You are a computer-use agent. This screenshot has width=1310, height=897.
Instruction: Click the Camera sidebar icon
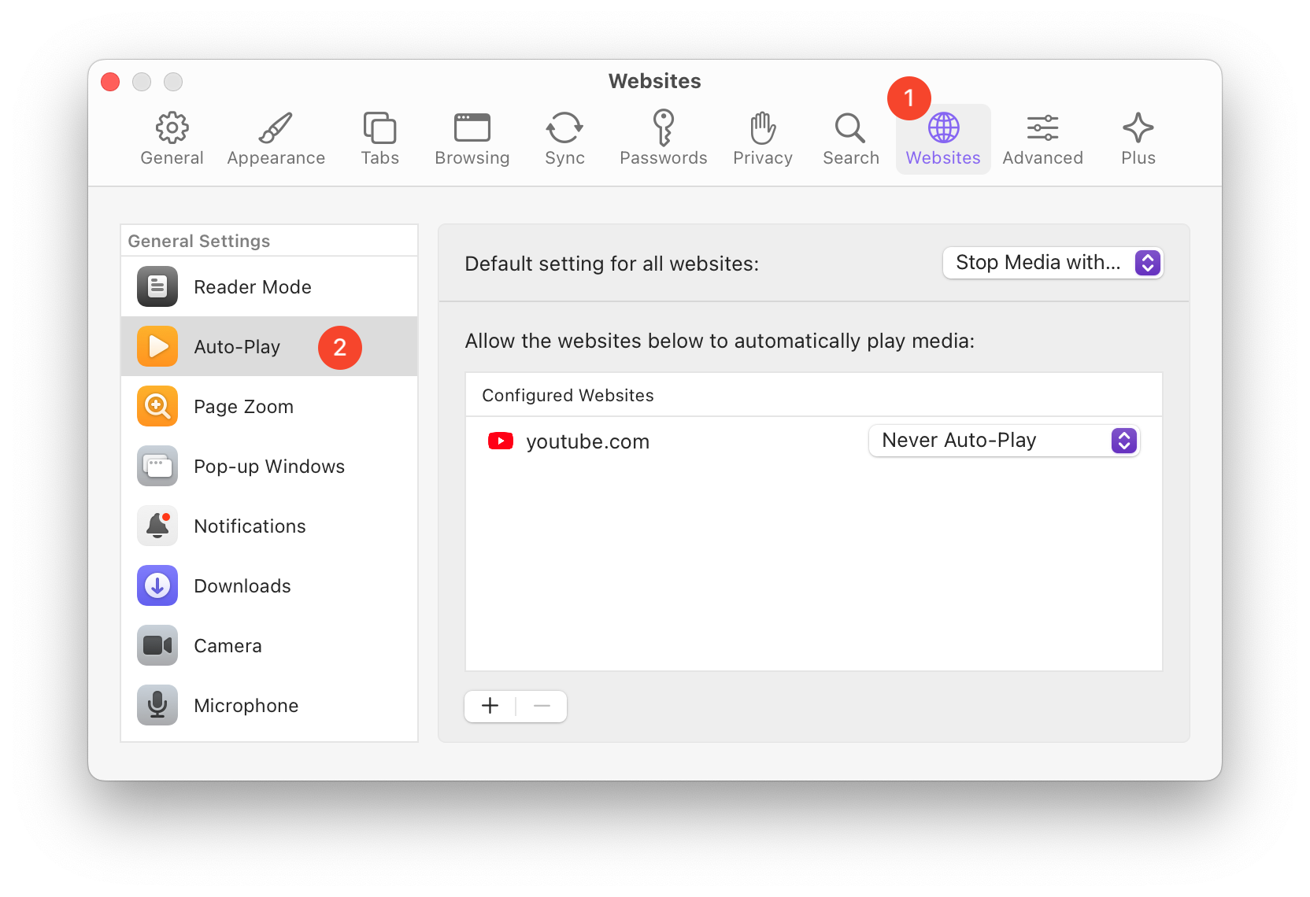coord(157,645)
